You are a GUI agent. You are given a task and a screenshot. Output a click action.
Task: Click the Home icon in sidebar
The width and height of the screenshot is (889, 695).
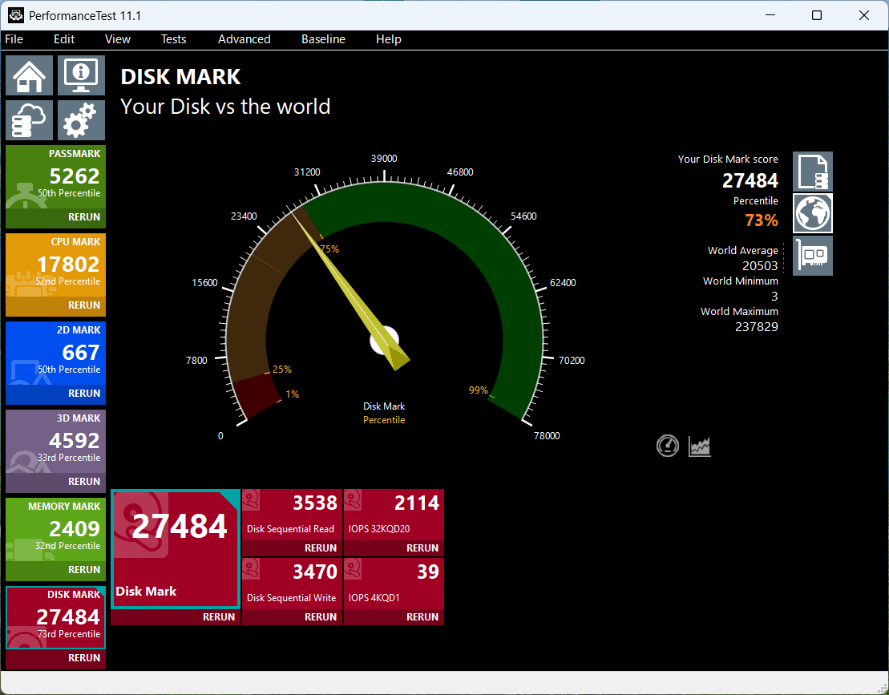pyautogui.click(x=30, y=75)
